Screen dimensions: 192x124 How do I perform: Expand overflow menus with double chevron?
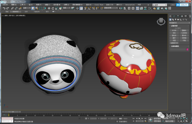coord(148,5)
